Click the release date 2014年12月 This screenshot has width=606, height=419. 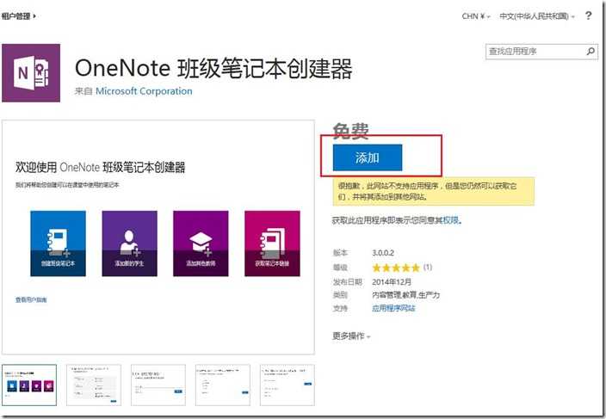click(x=392, y=282)
